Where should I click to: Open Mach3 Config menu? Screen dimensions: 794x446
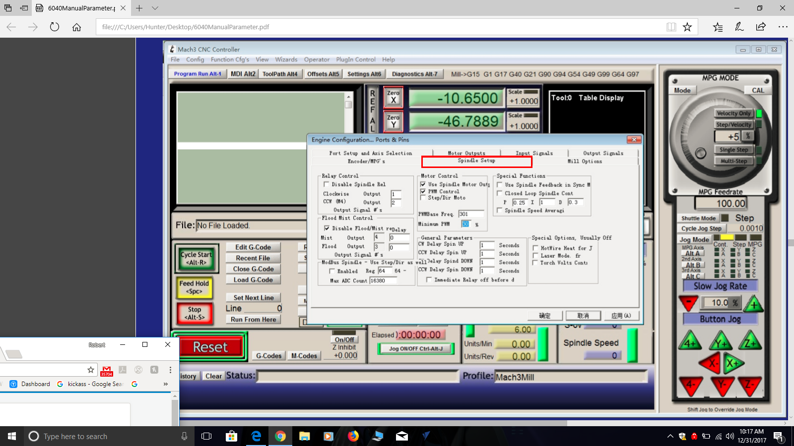(195, 59)
